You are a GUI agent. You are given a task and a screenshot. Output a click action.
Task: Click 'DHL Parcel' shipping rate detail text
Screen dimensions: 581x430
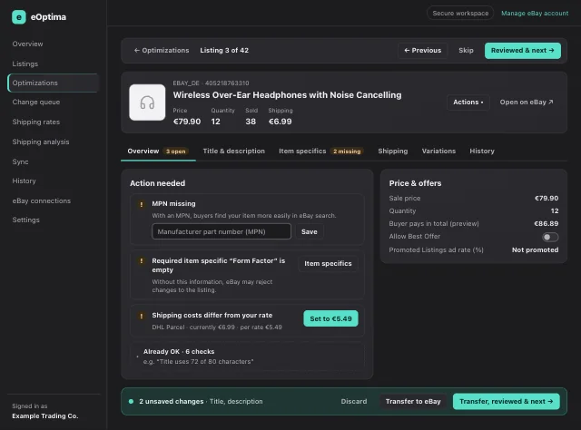tap(217, 327)
